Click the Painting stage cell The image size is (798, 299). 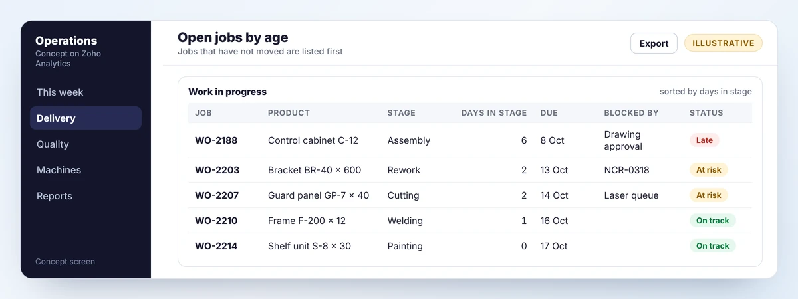coord(405,246)
